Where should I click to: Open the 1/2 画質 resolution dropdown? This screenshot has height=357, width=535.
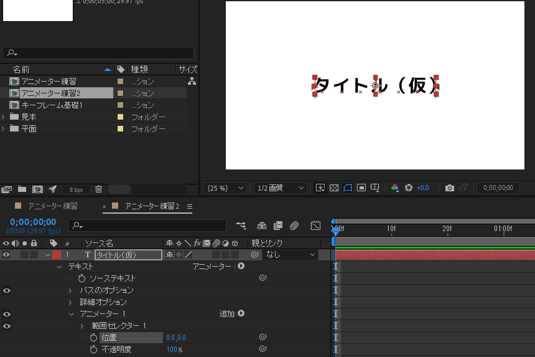point(281,188)
